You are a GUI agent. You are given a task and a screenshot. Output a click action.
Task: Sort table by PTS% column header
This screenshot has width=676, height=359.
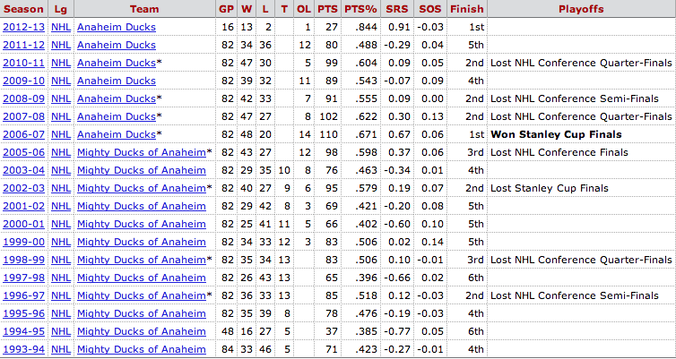pyautogui.click(x=361, y=9)
